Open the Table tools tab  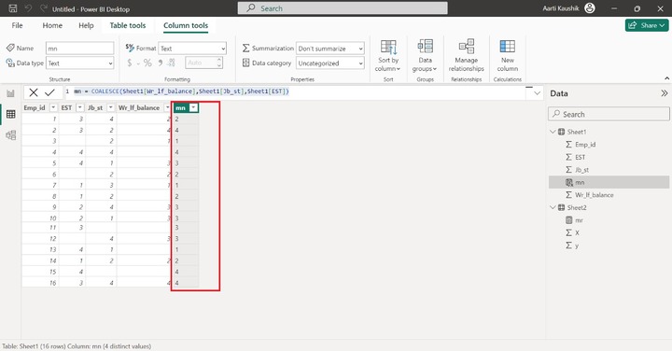click(128, 25)
